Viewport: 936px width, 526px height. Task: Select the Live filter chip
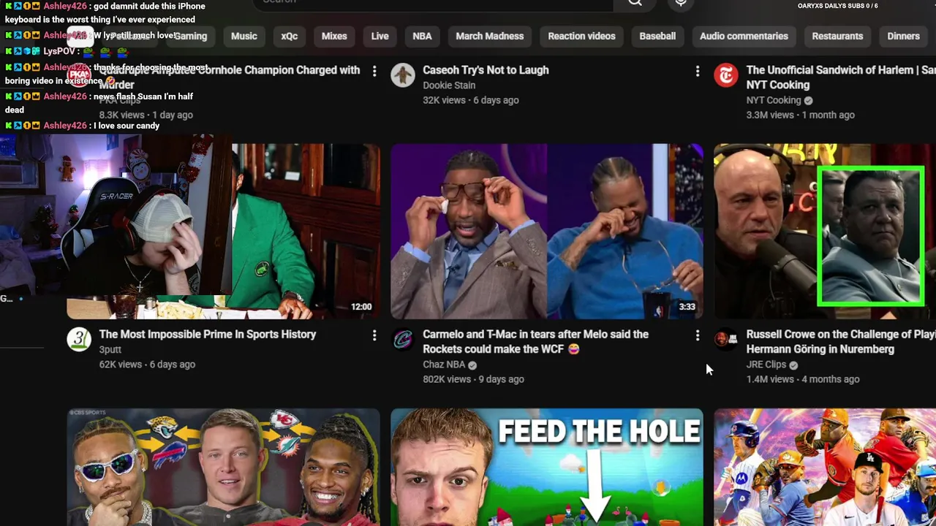click(380, 36)
